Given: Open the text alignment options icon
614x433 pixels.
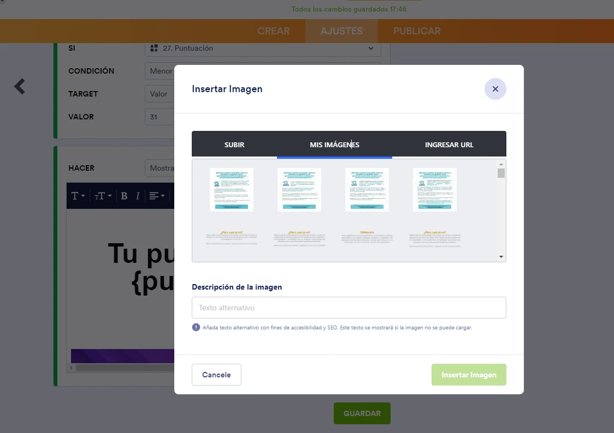Looking at the screenshot, I should [156, 196].
